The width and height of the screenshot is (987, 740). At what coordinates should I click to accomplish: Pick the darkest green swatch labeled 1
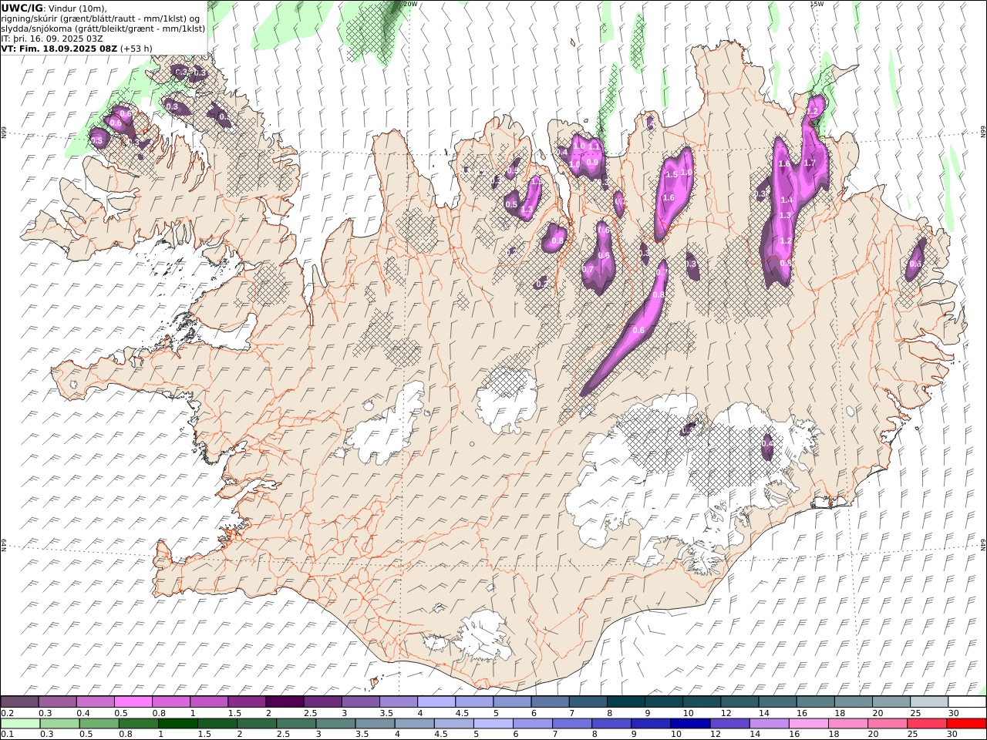[178, 724]
